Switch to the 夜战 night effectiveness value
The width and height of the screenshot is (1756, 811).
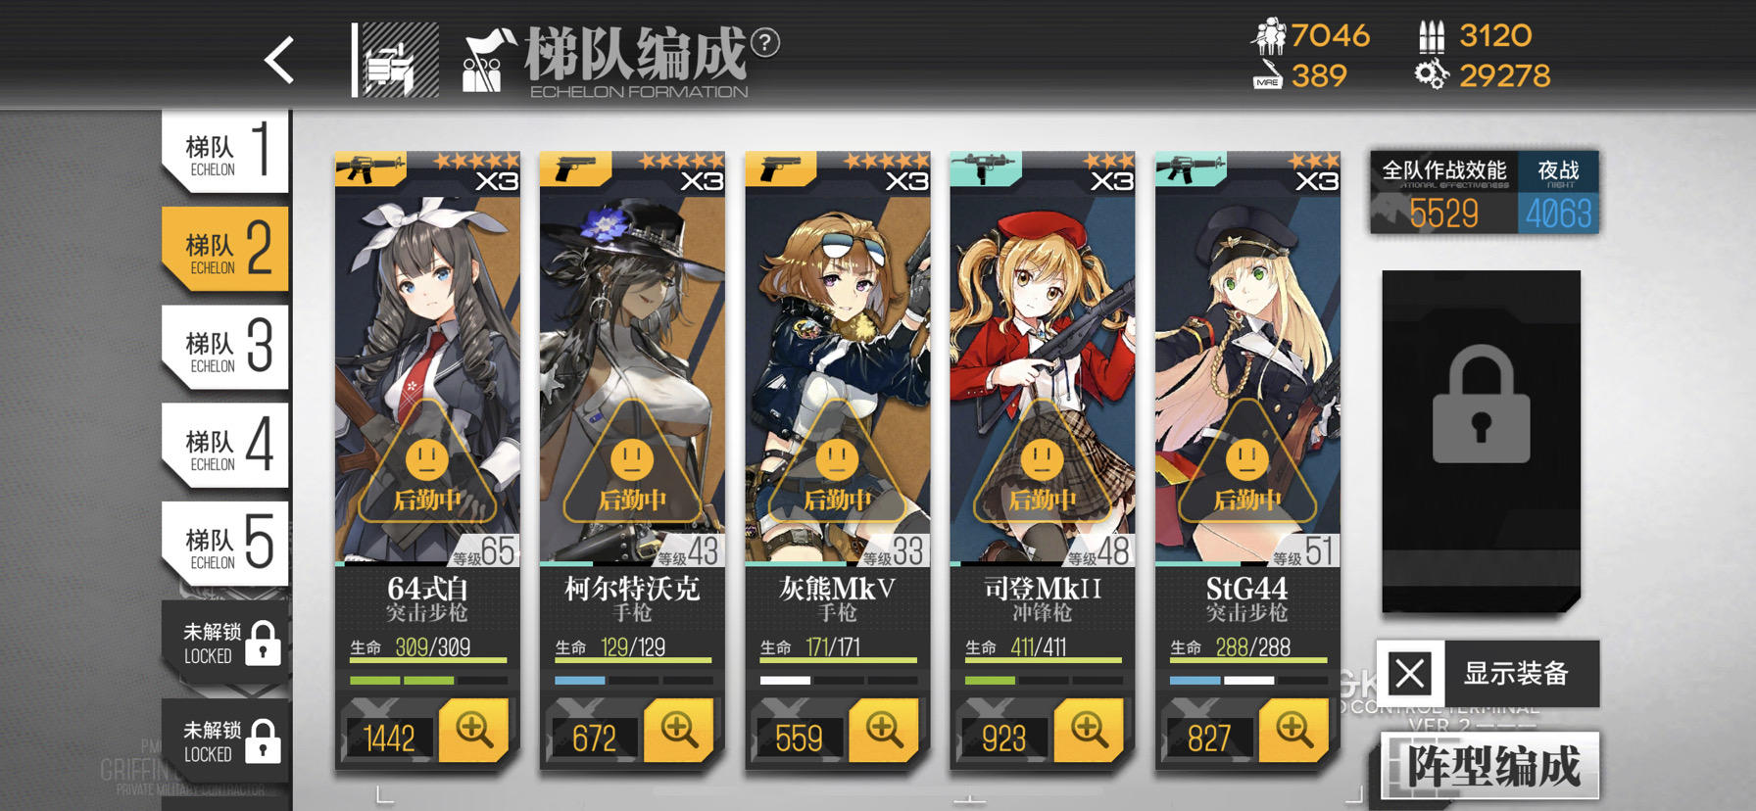click(x=1558, y=193)
